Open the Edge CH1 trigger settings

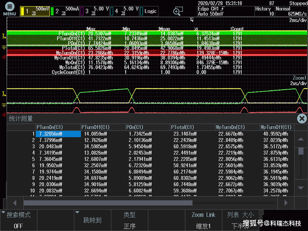pyautogui.click(x=225, y=11)
